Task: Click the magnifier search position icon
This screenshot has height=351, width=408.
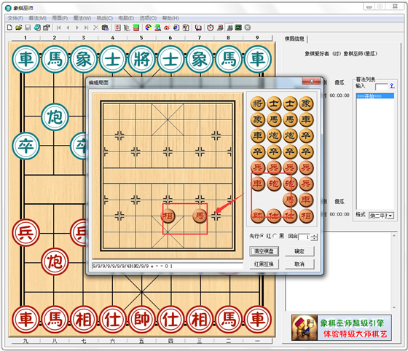Action: point(157,27)
